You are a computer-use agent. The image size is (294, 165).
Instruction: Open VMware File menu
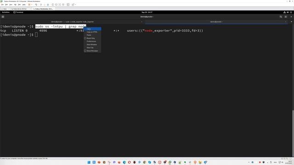2,5
